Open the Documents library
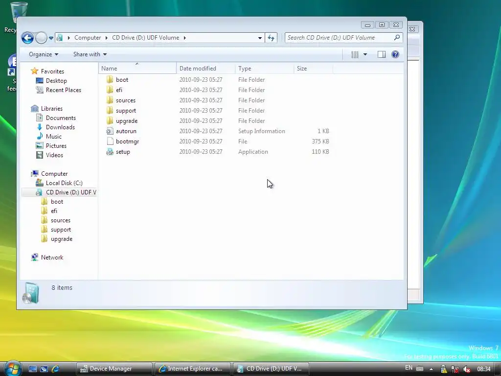 pos(61,117)
